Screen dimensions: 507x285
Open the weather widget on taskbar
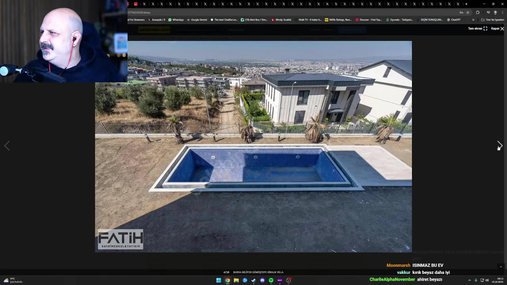click(x=13, y=280)
